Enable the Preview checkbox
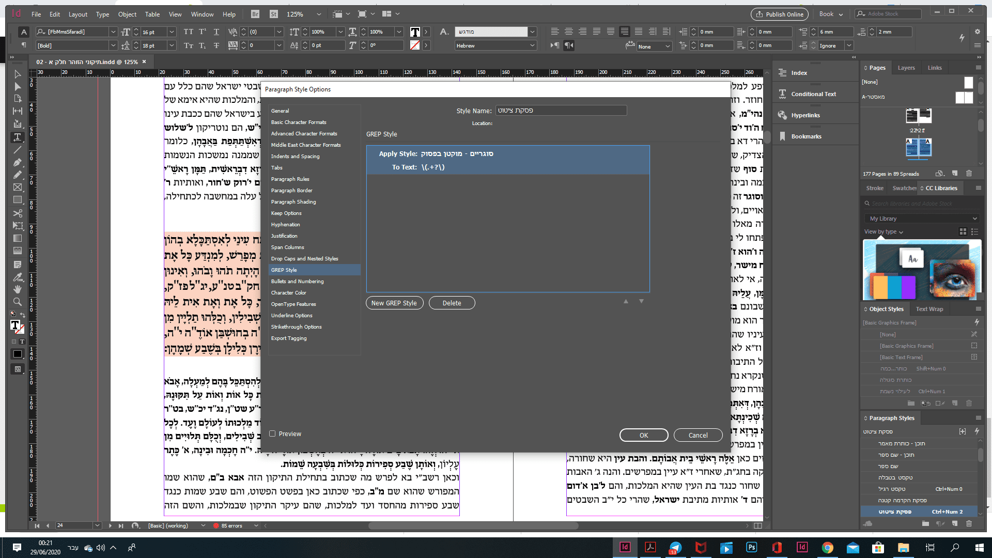992x558 pixels. pyautogui.click(x=272, y=434)
